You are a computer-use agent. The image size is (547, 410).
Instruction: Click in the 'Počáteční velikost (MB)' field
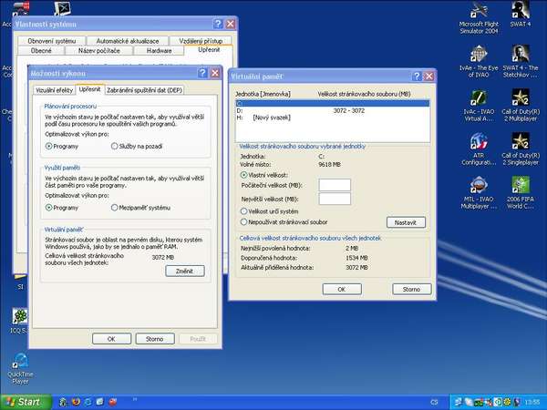click(x=335, y=185)
